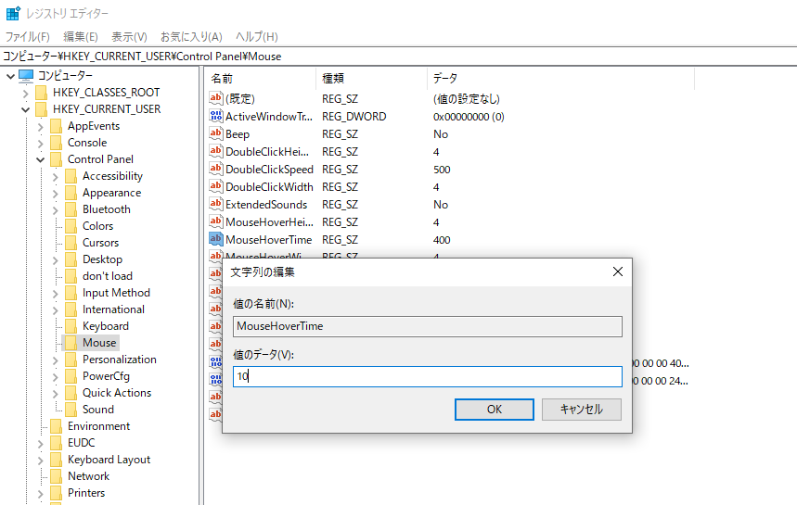Image resolution: width=797 pixels, height=505 pixels.
Task: Click the Mouse folder icon in tree
Action: pyautogui.click(x=71, y=343)
